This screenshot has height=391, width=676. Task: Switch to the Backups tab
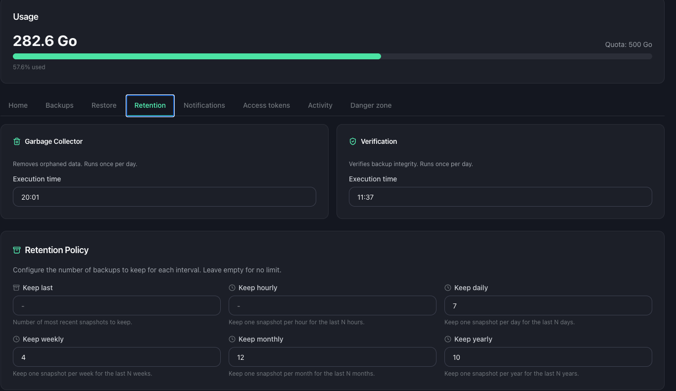click(x=59, y=105)
